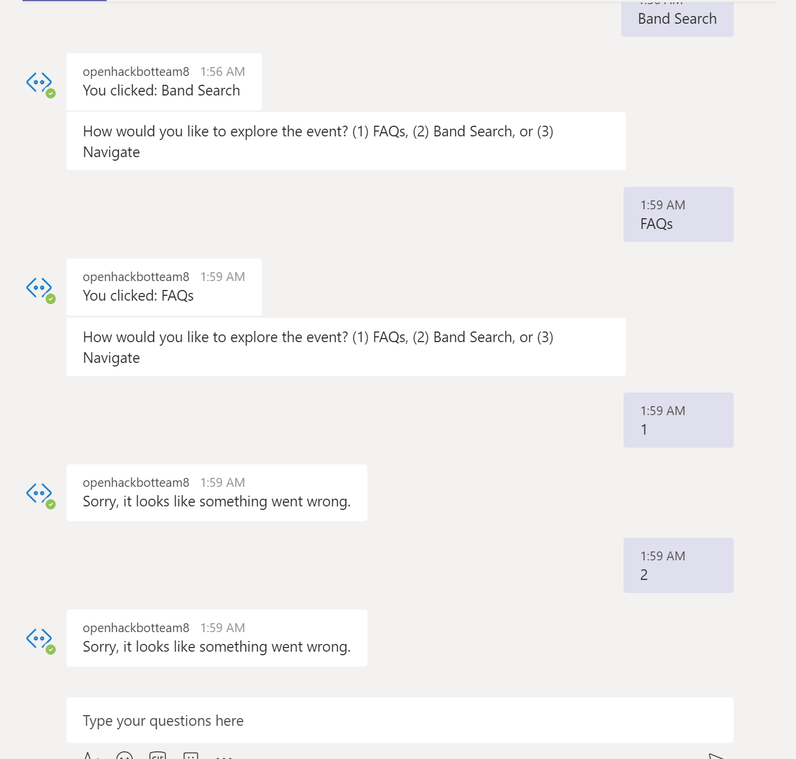Open the emoji picker
Image resolution: width=796 pixels, height=759 pixels.
pyautogui.click(x=124, y=754)
